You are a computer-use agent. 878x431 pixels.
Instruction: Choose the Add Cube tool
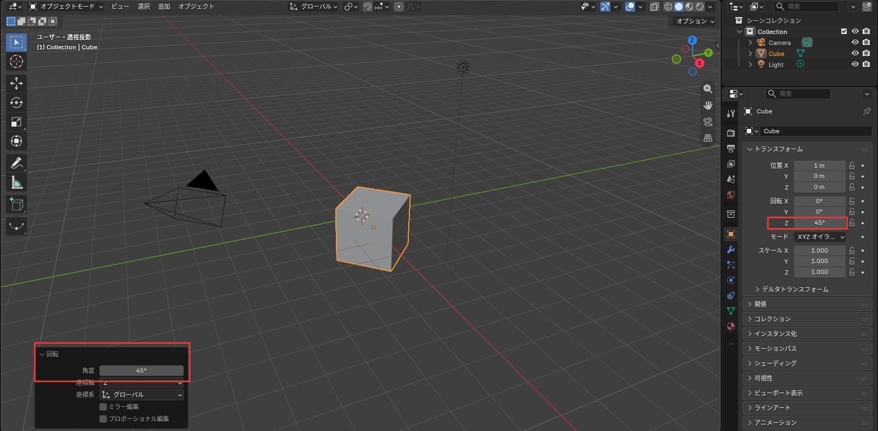pyautogui.click(x=16, y=204)
